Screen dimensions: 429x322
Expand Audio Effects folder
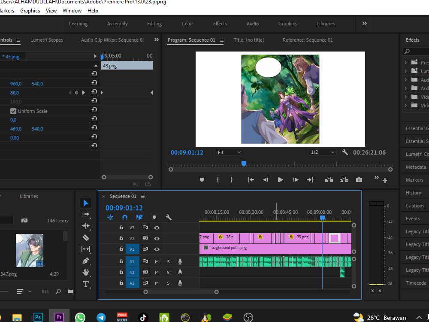pos(406,80)
